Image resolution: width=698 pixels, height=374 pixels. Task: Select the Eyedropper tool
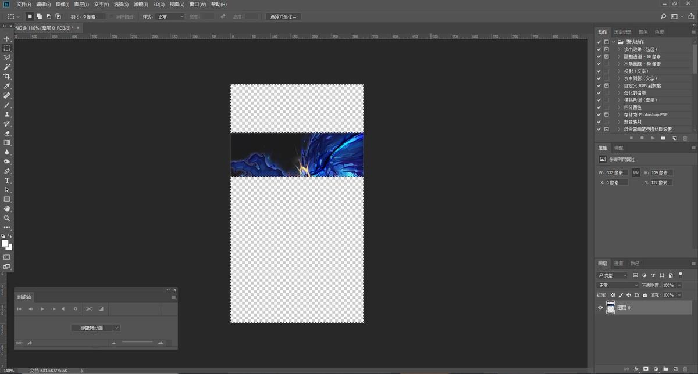(7, 86)
